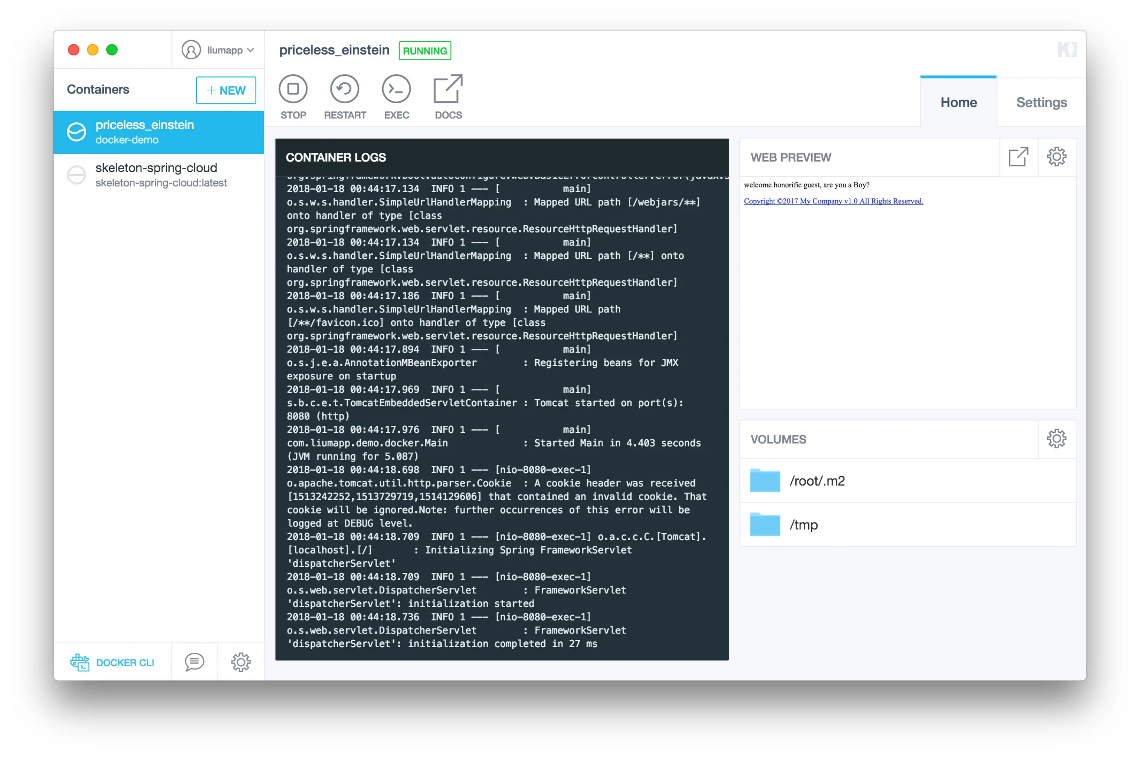Open the /tmp volume folder
The height and width of the screenshot is (757, 1140).
coord(803,525)
